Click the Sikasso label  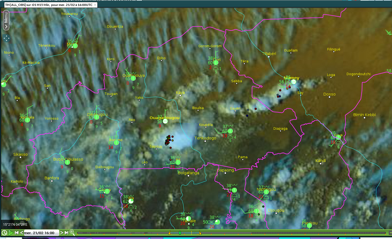coord(20,154)
